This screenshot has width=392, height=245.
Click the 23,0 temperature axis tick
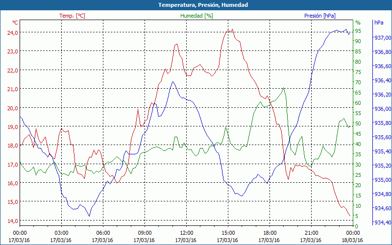[13, 51]
